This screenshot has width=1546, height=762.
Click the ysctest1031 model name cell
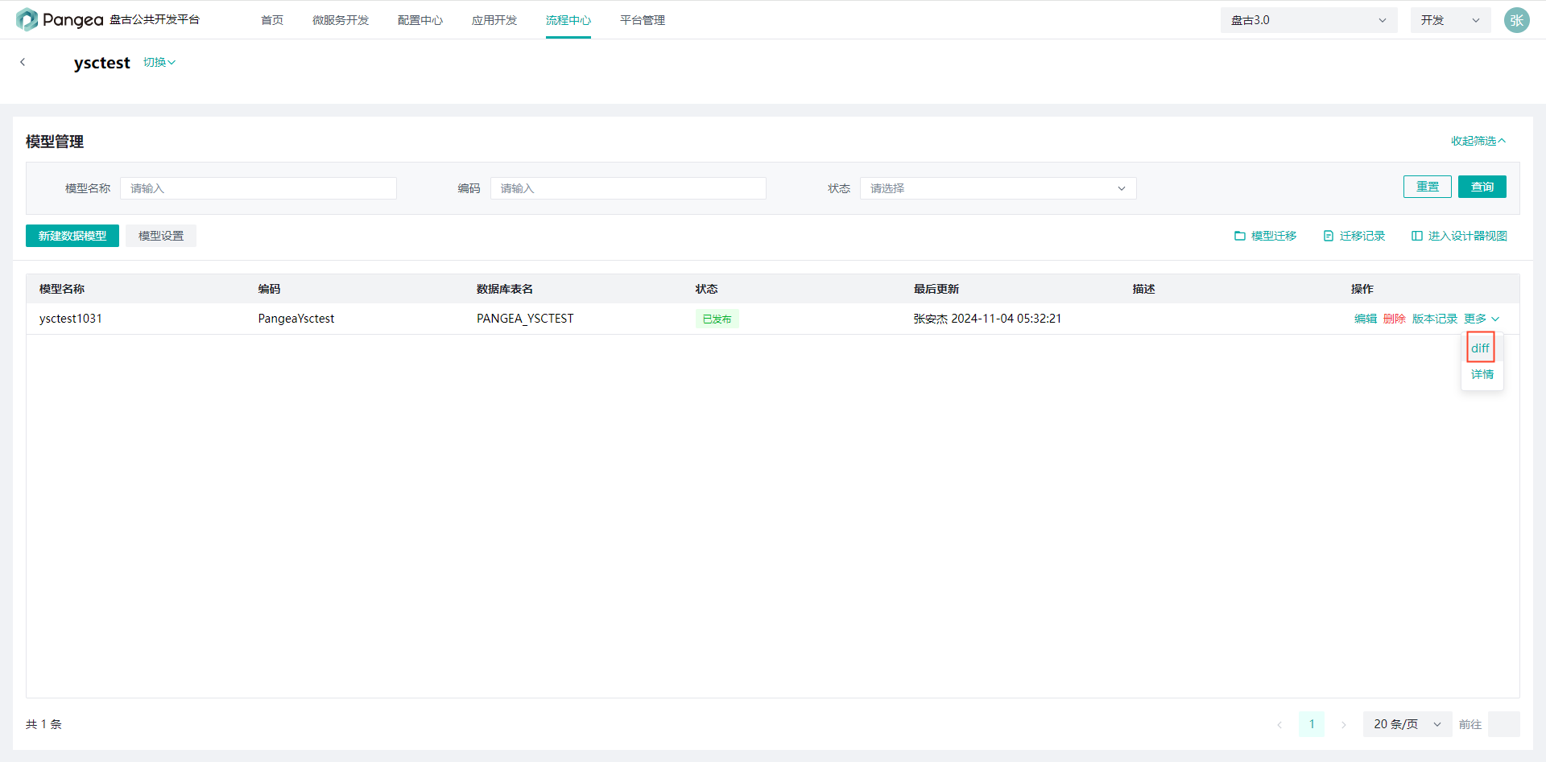coord(71,319)
